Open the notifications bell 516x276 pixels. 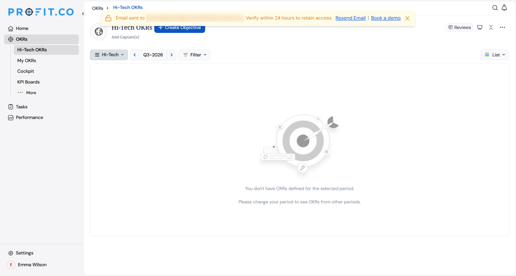pyautogui.click(x=504, y=8)
